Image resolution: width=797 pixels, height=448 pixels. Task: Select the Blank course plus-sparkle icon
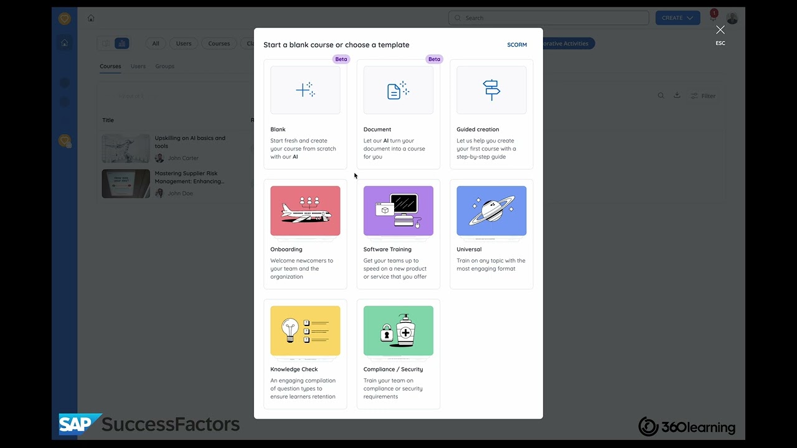click(x=305, y=90)
